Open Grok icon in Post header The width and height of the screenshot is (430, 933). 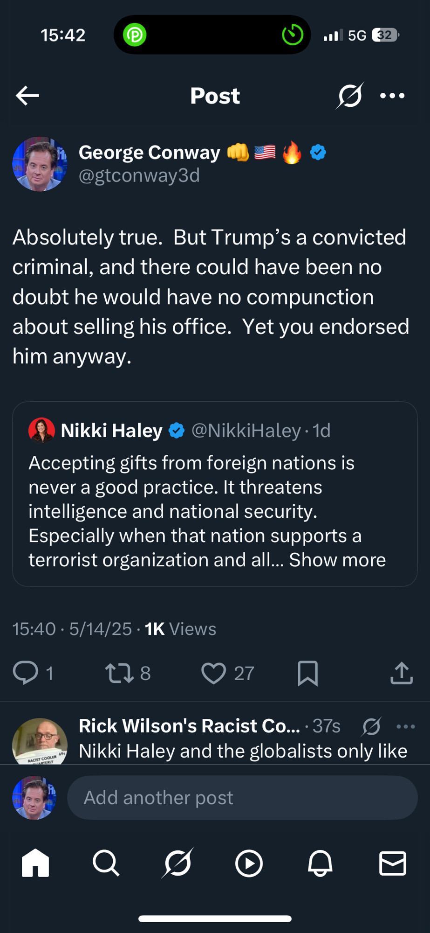pyautogui.click(x=350, y=96)
